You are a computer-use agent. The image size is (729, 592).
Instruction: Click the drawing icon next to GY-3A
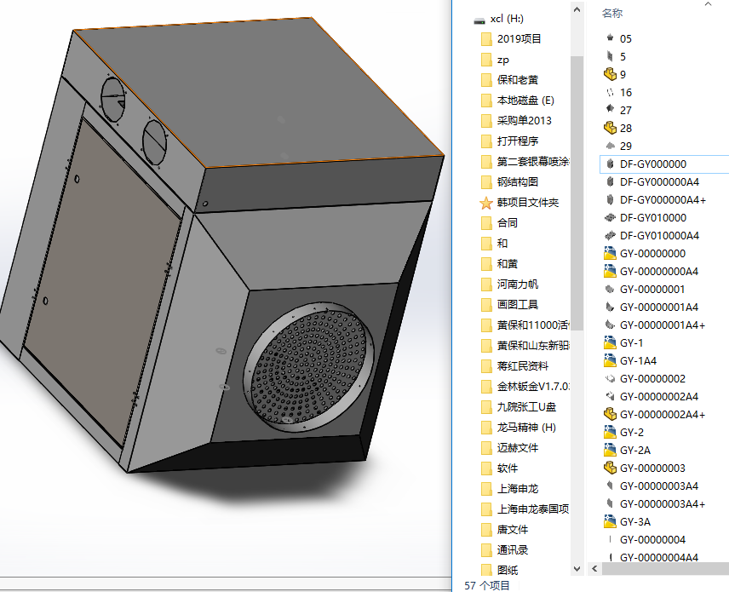[x=610, y=522]
